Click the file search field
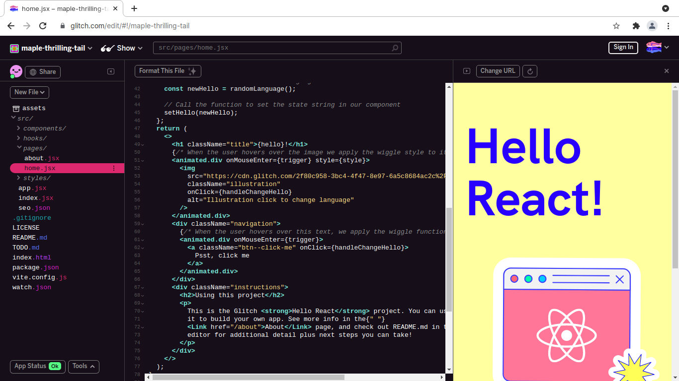 pyautogui.click(x=277, y=48)
